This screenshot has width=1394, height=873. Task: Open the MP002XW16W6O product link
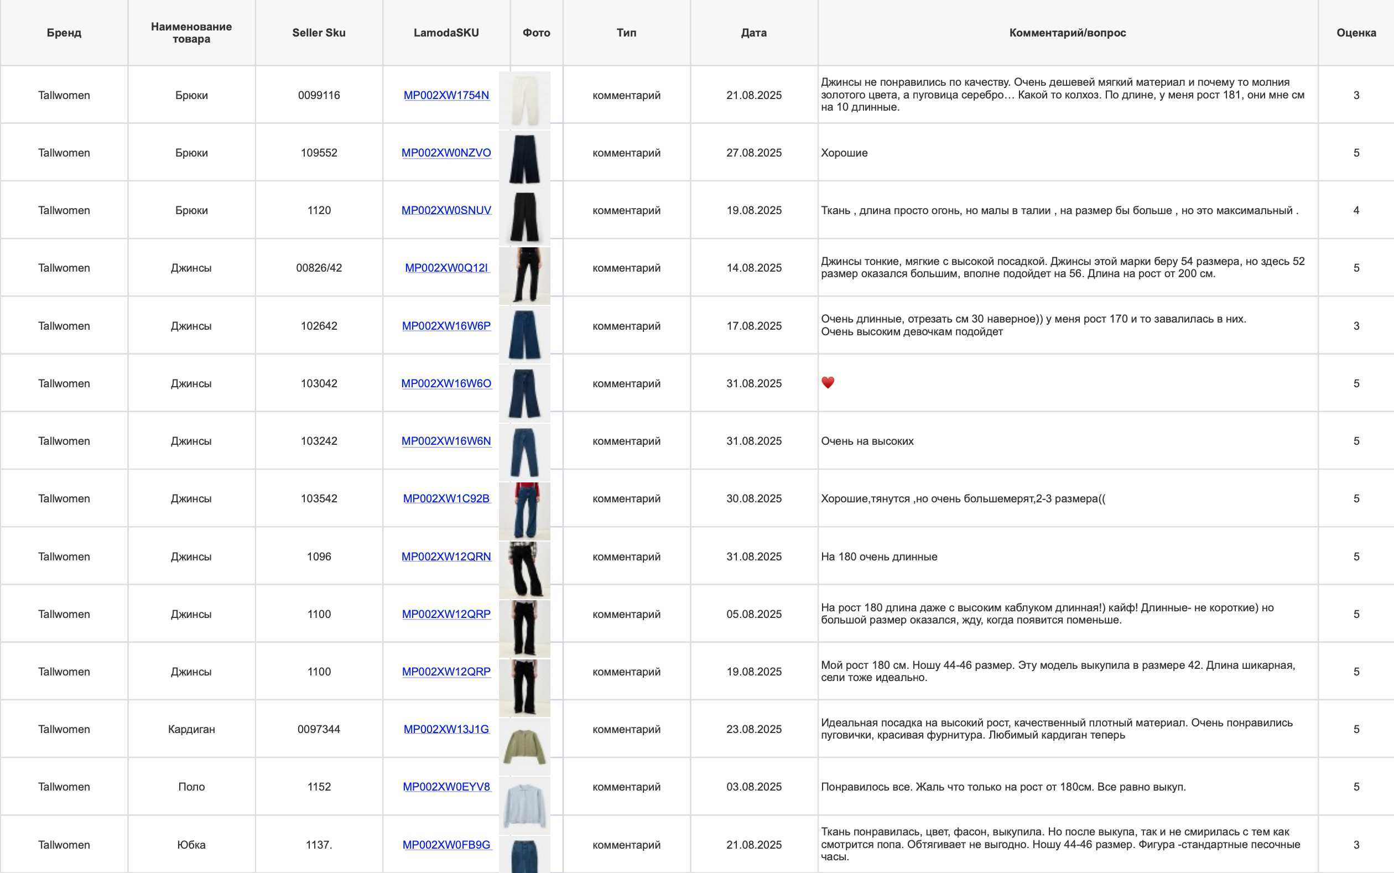446,383
